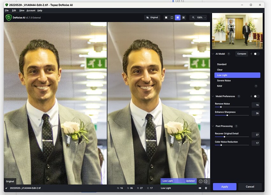Image resolution: width=271 pixels, height=195 pixels.
Task: Click the Enhance Sharpness value field 36
Action: pyautogui.click(x=256, y=113)
